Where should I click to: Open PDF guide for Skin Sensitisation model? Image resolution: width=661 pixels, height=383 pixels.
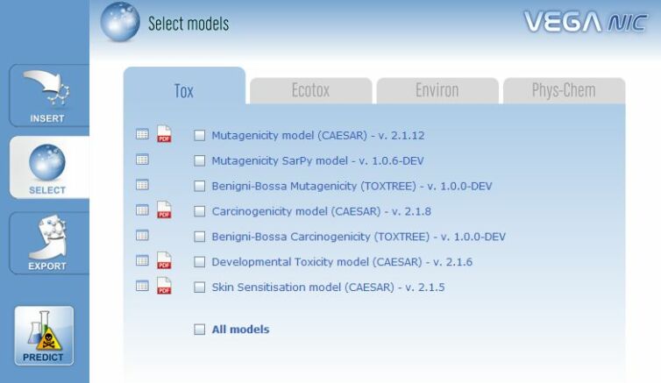164,287
